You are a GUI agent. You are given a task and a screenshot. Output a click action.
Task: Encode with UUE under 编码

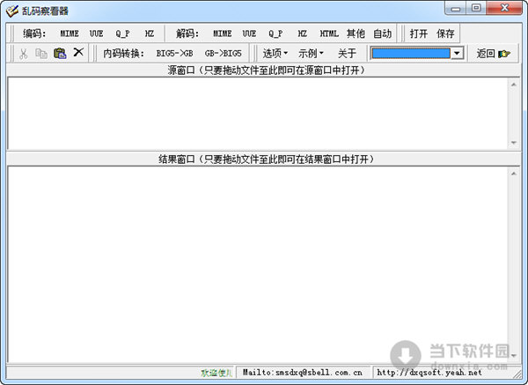click(x=96, y=33)
